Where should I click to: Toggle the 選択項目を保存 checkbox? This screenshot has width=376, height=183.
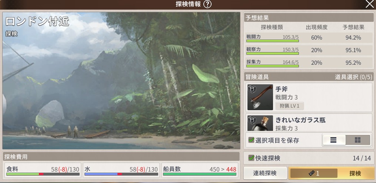coord(251,140)
